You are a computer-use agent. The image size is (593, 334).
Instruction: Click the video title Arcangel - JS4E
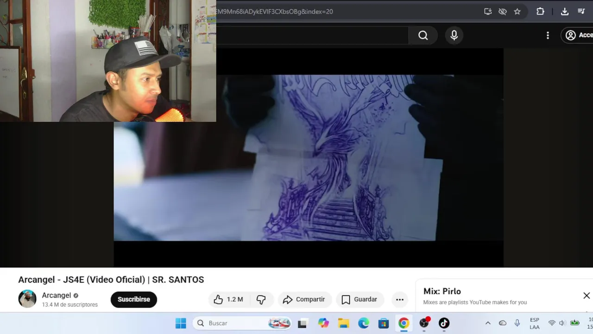(111, 280)
